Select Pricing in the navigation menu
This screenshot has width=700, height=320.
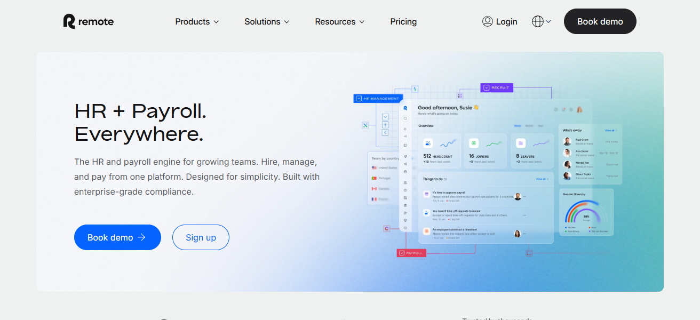[x=403, y=21]
